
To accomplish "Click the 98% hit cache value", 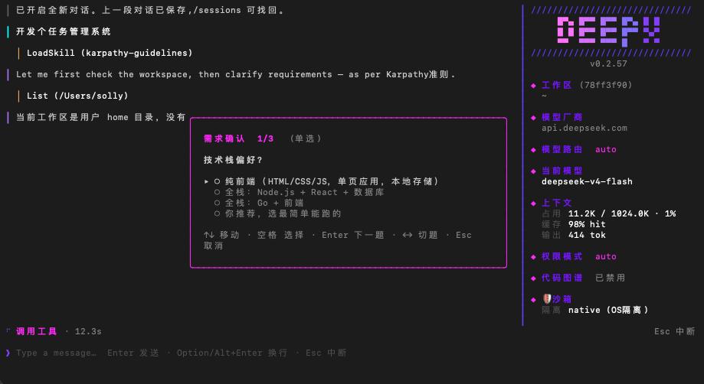I will (587, 224).
